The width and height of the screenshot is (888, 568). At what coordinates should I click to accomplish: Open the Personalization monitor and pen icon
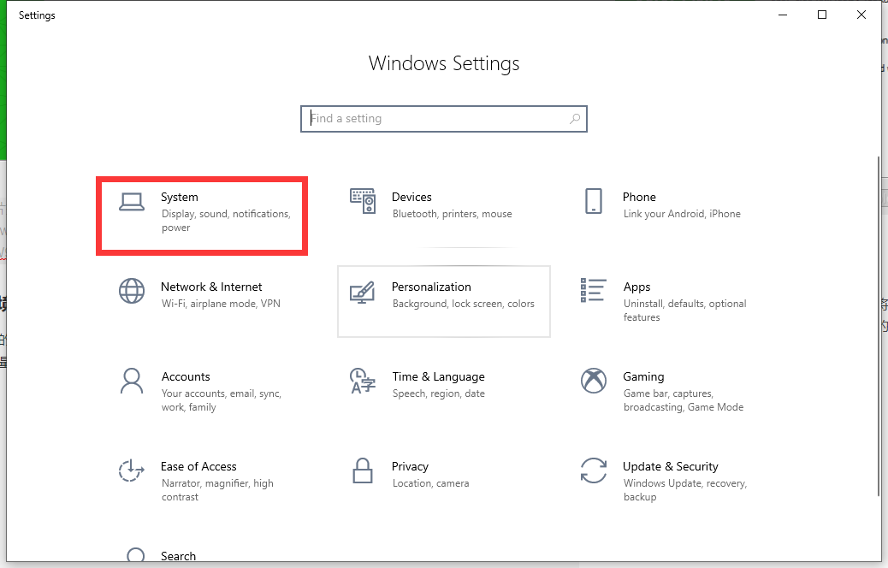tap(363, 293)
